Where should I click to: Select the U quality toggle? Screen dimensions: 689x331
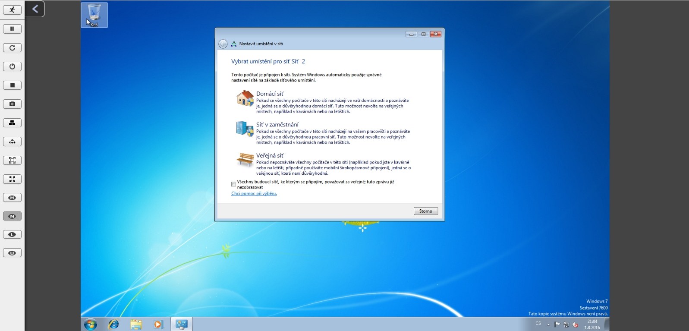click(x=12, y=253)
